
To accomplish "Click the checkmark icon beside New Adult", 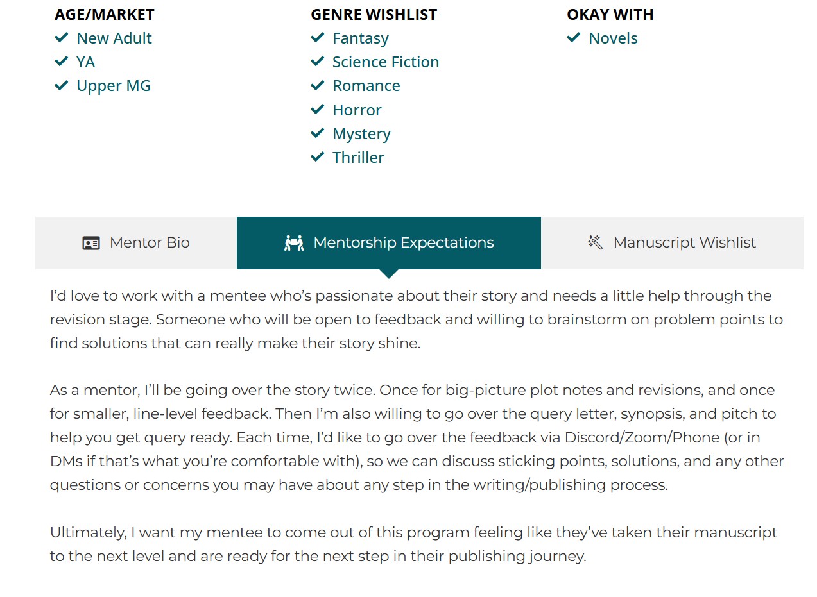I will click(x=62, y=38).
